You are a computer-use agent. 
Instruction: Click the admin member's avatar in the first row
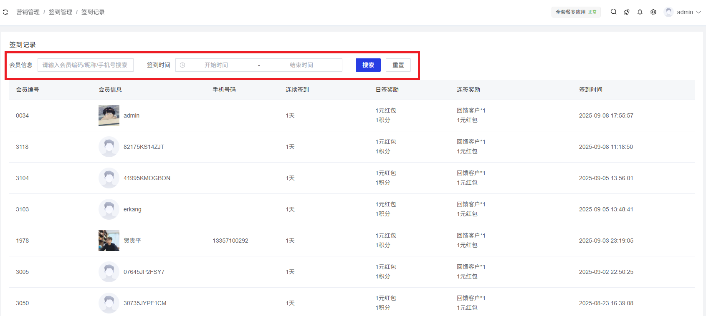point(109,115)
